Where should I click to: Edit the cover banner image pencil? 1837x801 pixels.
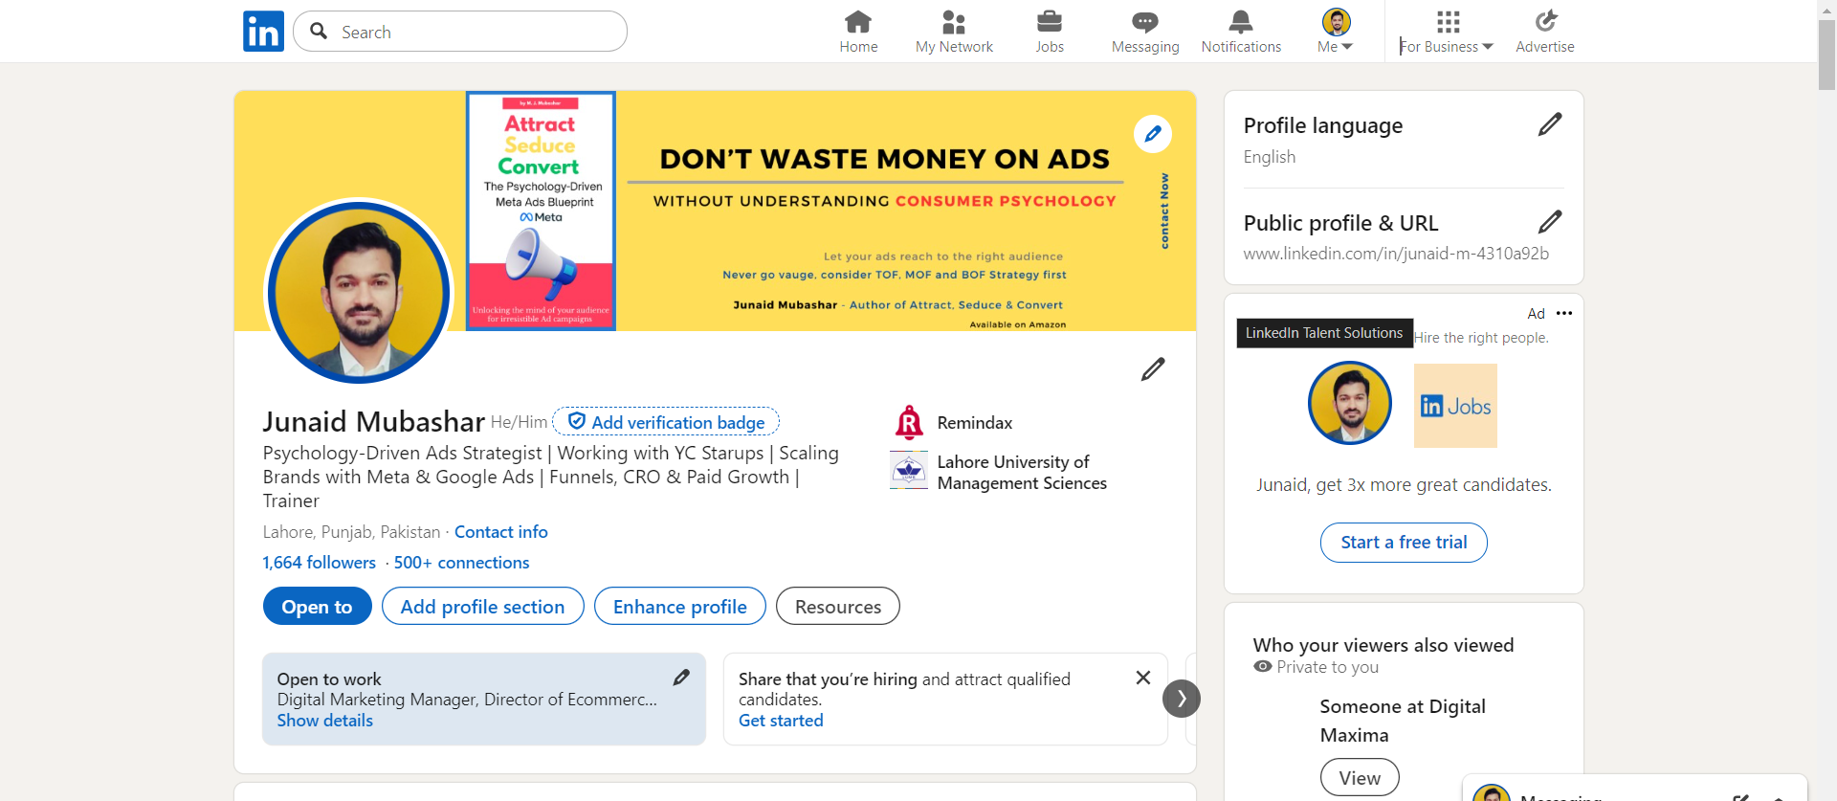[x=1153, y=134]
